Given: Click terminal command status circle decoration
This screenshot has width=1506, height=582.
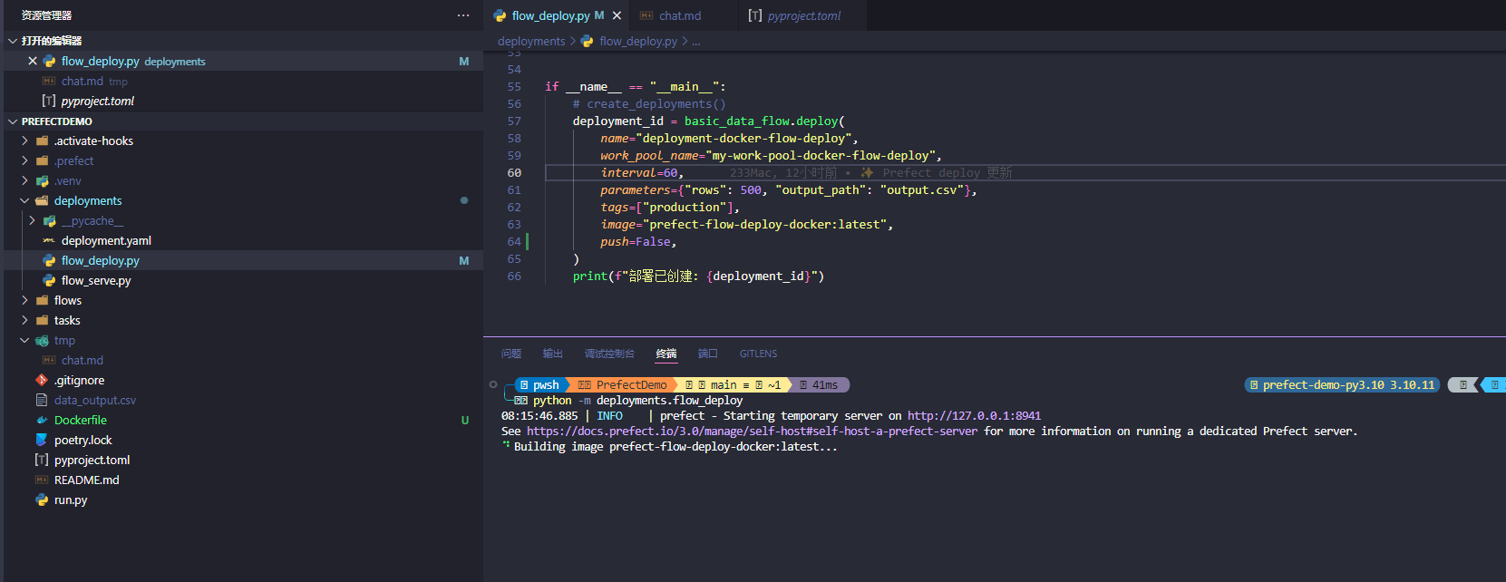Looking at the screenshot, I should (493, 384).
